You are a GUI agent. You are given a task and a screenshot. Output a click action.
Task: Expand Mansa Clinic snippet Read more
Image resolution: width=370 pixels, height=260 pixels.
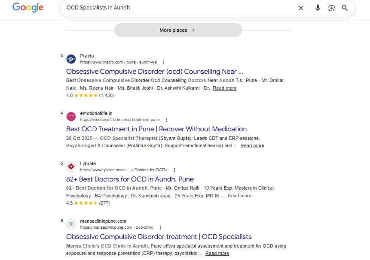tap(217, 253)
